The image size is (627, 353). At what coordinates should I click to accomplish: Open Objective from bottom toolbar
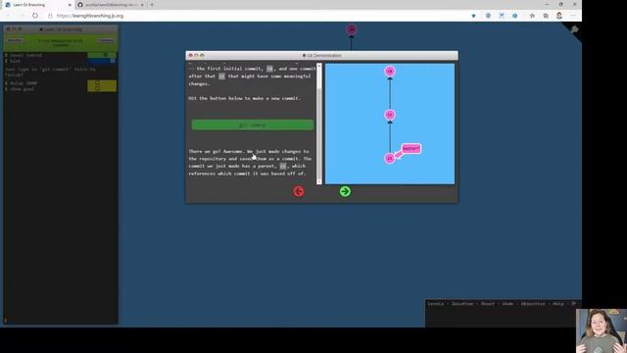(533, 304)
